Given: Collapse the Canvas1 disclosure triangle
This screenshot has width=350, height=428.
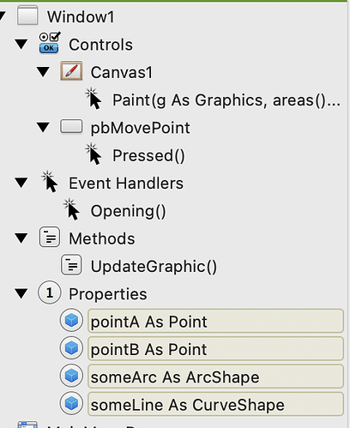Looking at the screenshot, I should pyautogui.click(x=43, y=72).
